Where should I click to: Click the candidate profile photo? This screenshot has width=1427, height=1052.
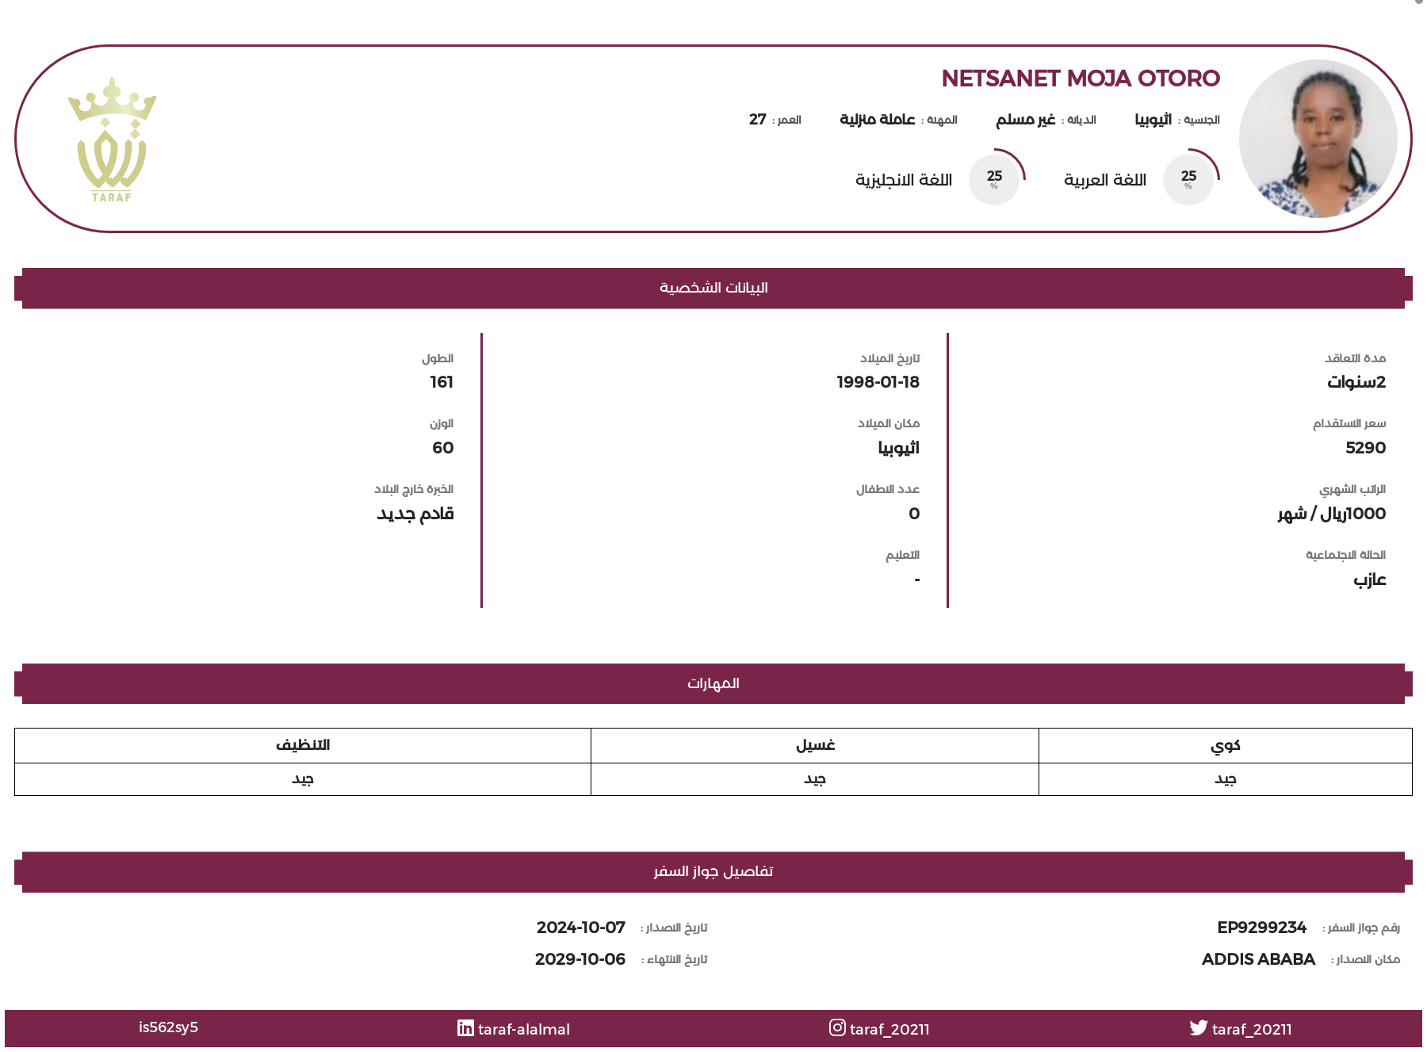(x=1318, y=139)
